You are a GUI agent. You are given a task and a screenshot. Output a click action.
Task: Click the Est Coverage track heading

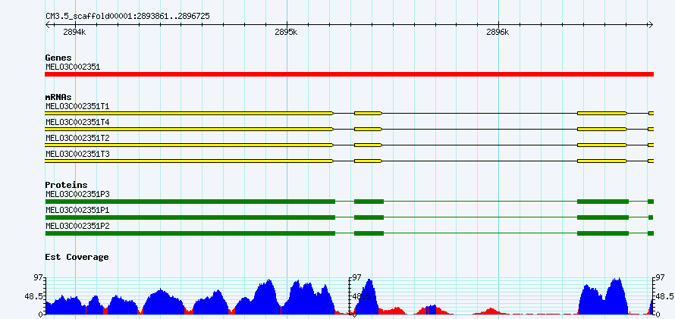77,257
